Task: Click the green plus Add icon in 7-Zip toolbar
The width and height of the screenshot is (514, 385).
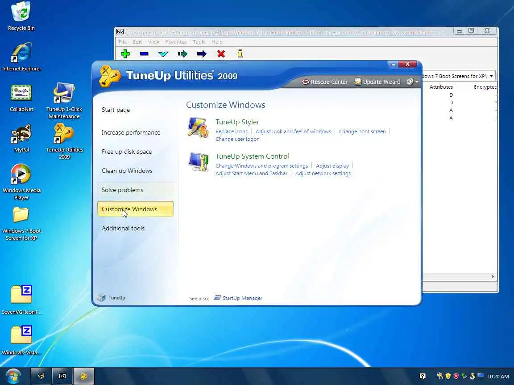Action: pyautogui.click(x=125, y=53)
